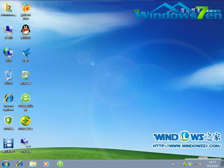Select Internet Explorer desktop shortcut
Screen dimensions: 224x168
[x=8, y=102]
